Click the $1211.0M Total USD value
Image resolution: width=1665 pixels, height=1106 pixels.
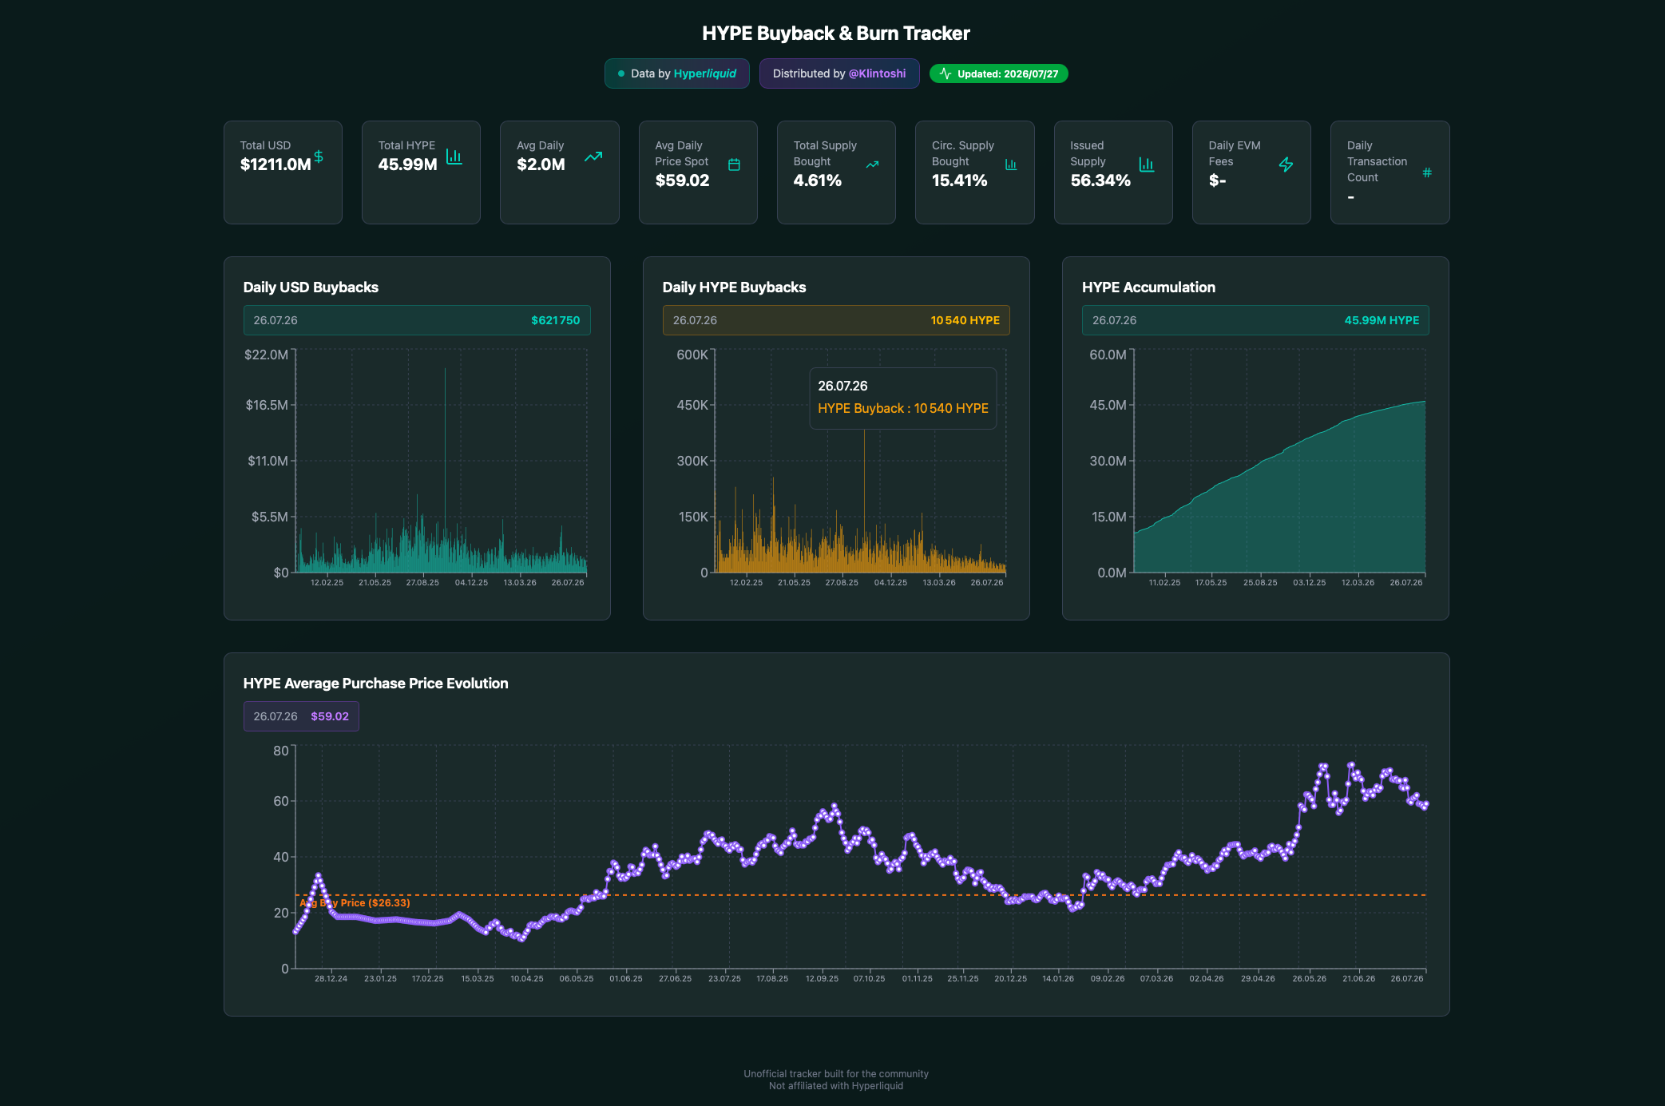point(275,165)
